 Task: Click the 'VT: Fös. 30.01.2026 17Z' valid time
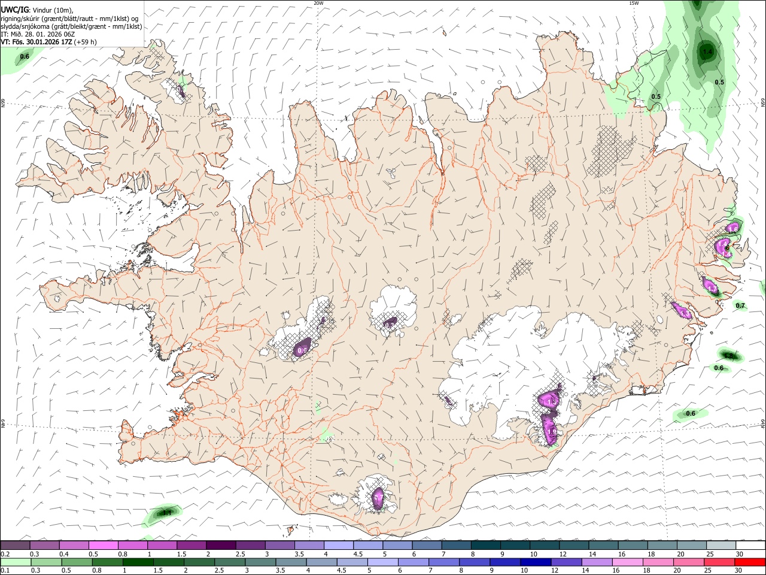37,42
